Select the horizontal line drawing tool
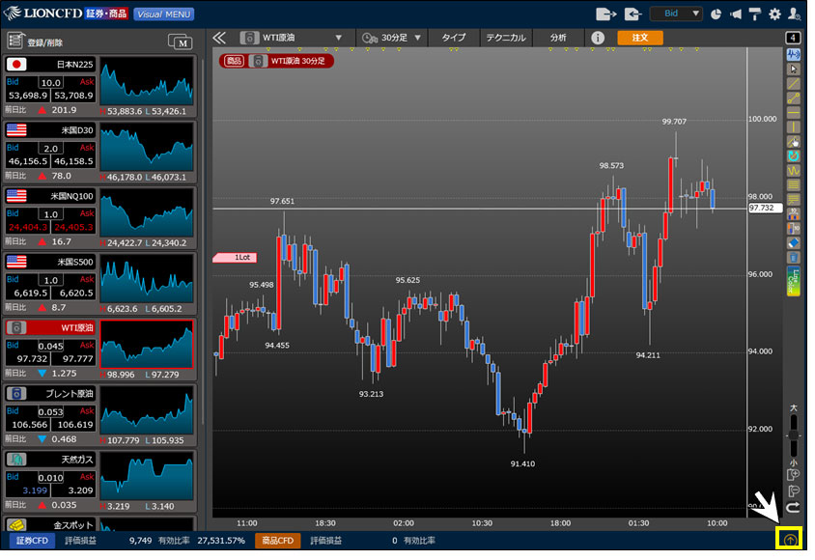Screen dimensions: 815x560 coord(794,112)
